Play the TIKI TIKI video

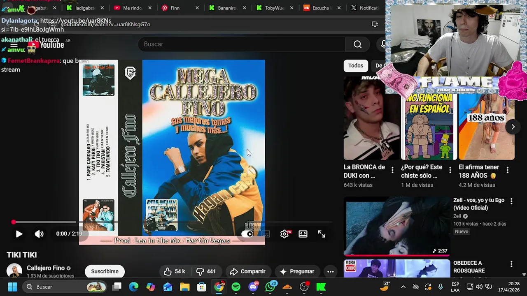tap(19, 234)
